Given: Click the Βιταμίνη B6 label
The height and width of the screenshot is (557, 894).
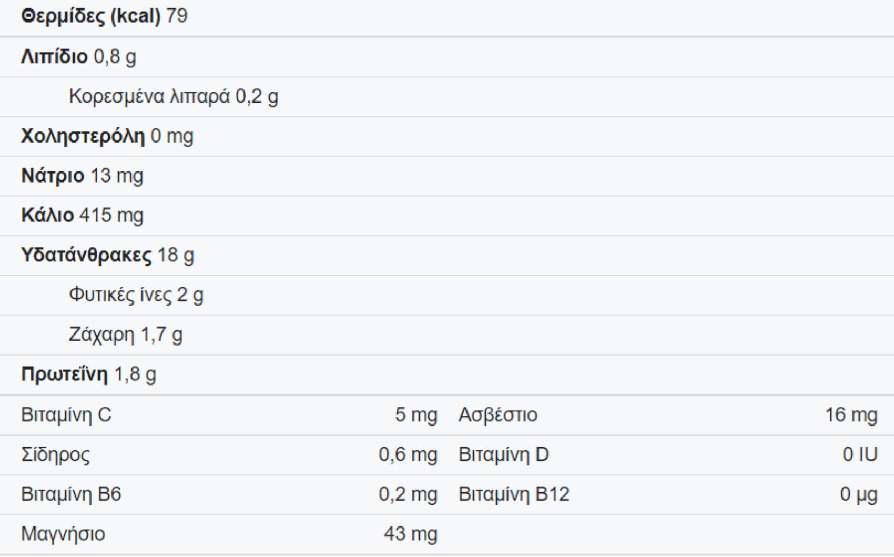Looking at the screenshot, I should pyautogui.click(x=71, y=495).
